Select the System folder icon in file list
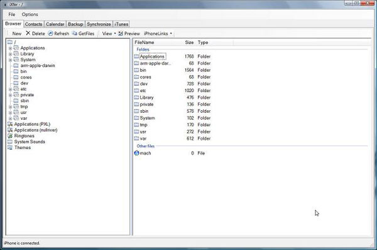Viewport: 377px width, 250px height. (x=136, y=118)
